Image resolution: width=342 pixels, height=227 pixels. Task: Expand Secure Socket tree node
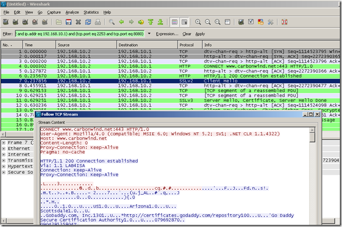pos(4,172)
